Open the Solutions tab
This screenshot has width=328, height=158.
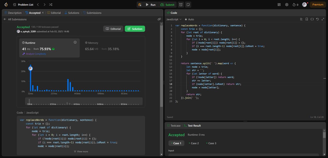pyautogui.click(x=72, y=13)
